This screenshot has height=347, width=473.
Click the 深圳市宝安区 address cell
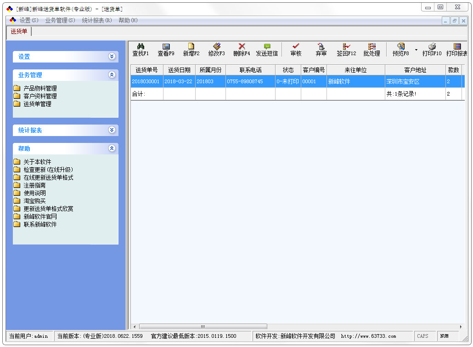415,81
